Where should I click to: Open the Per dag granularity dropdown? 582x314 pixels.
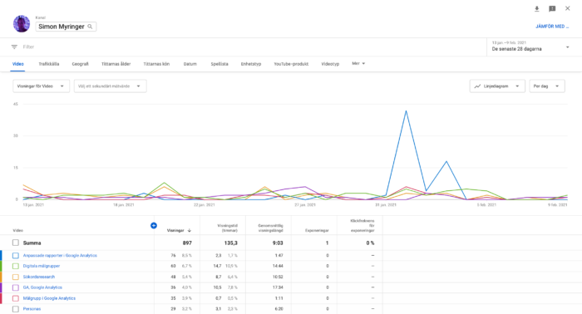[x=547, y=86]
